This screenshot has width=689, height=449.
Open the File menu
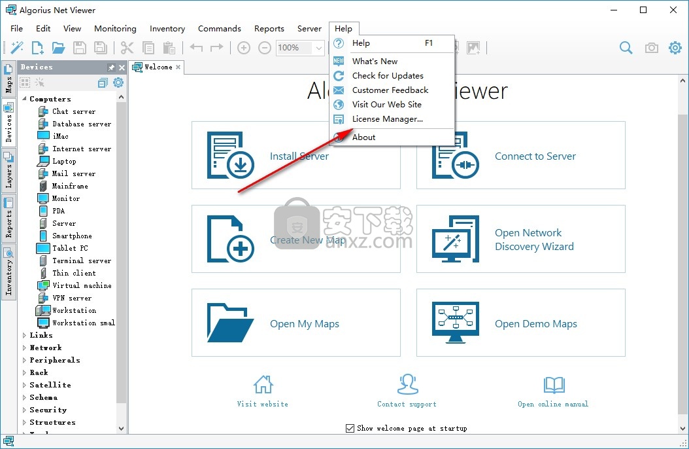click(x=17, y=29)
